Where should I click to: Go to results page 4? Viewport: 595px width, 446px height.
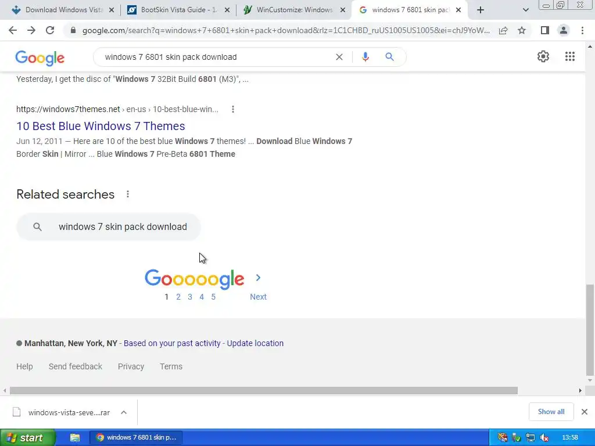pos(202,297)
